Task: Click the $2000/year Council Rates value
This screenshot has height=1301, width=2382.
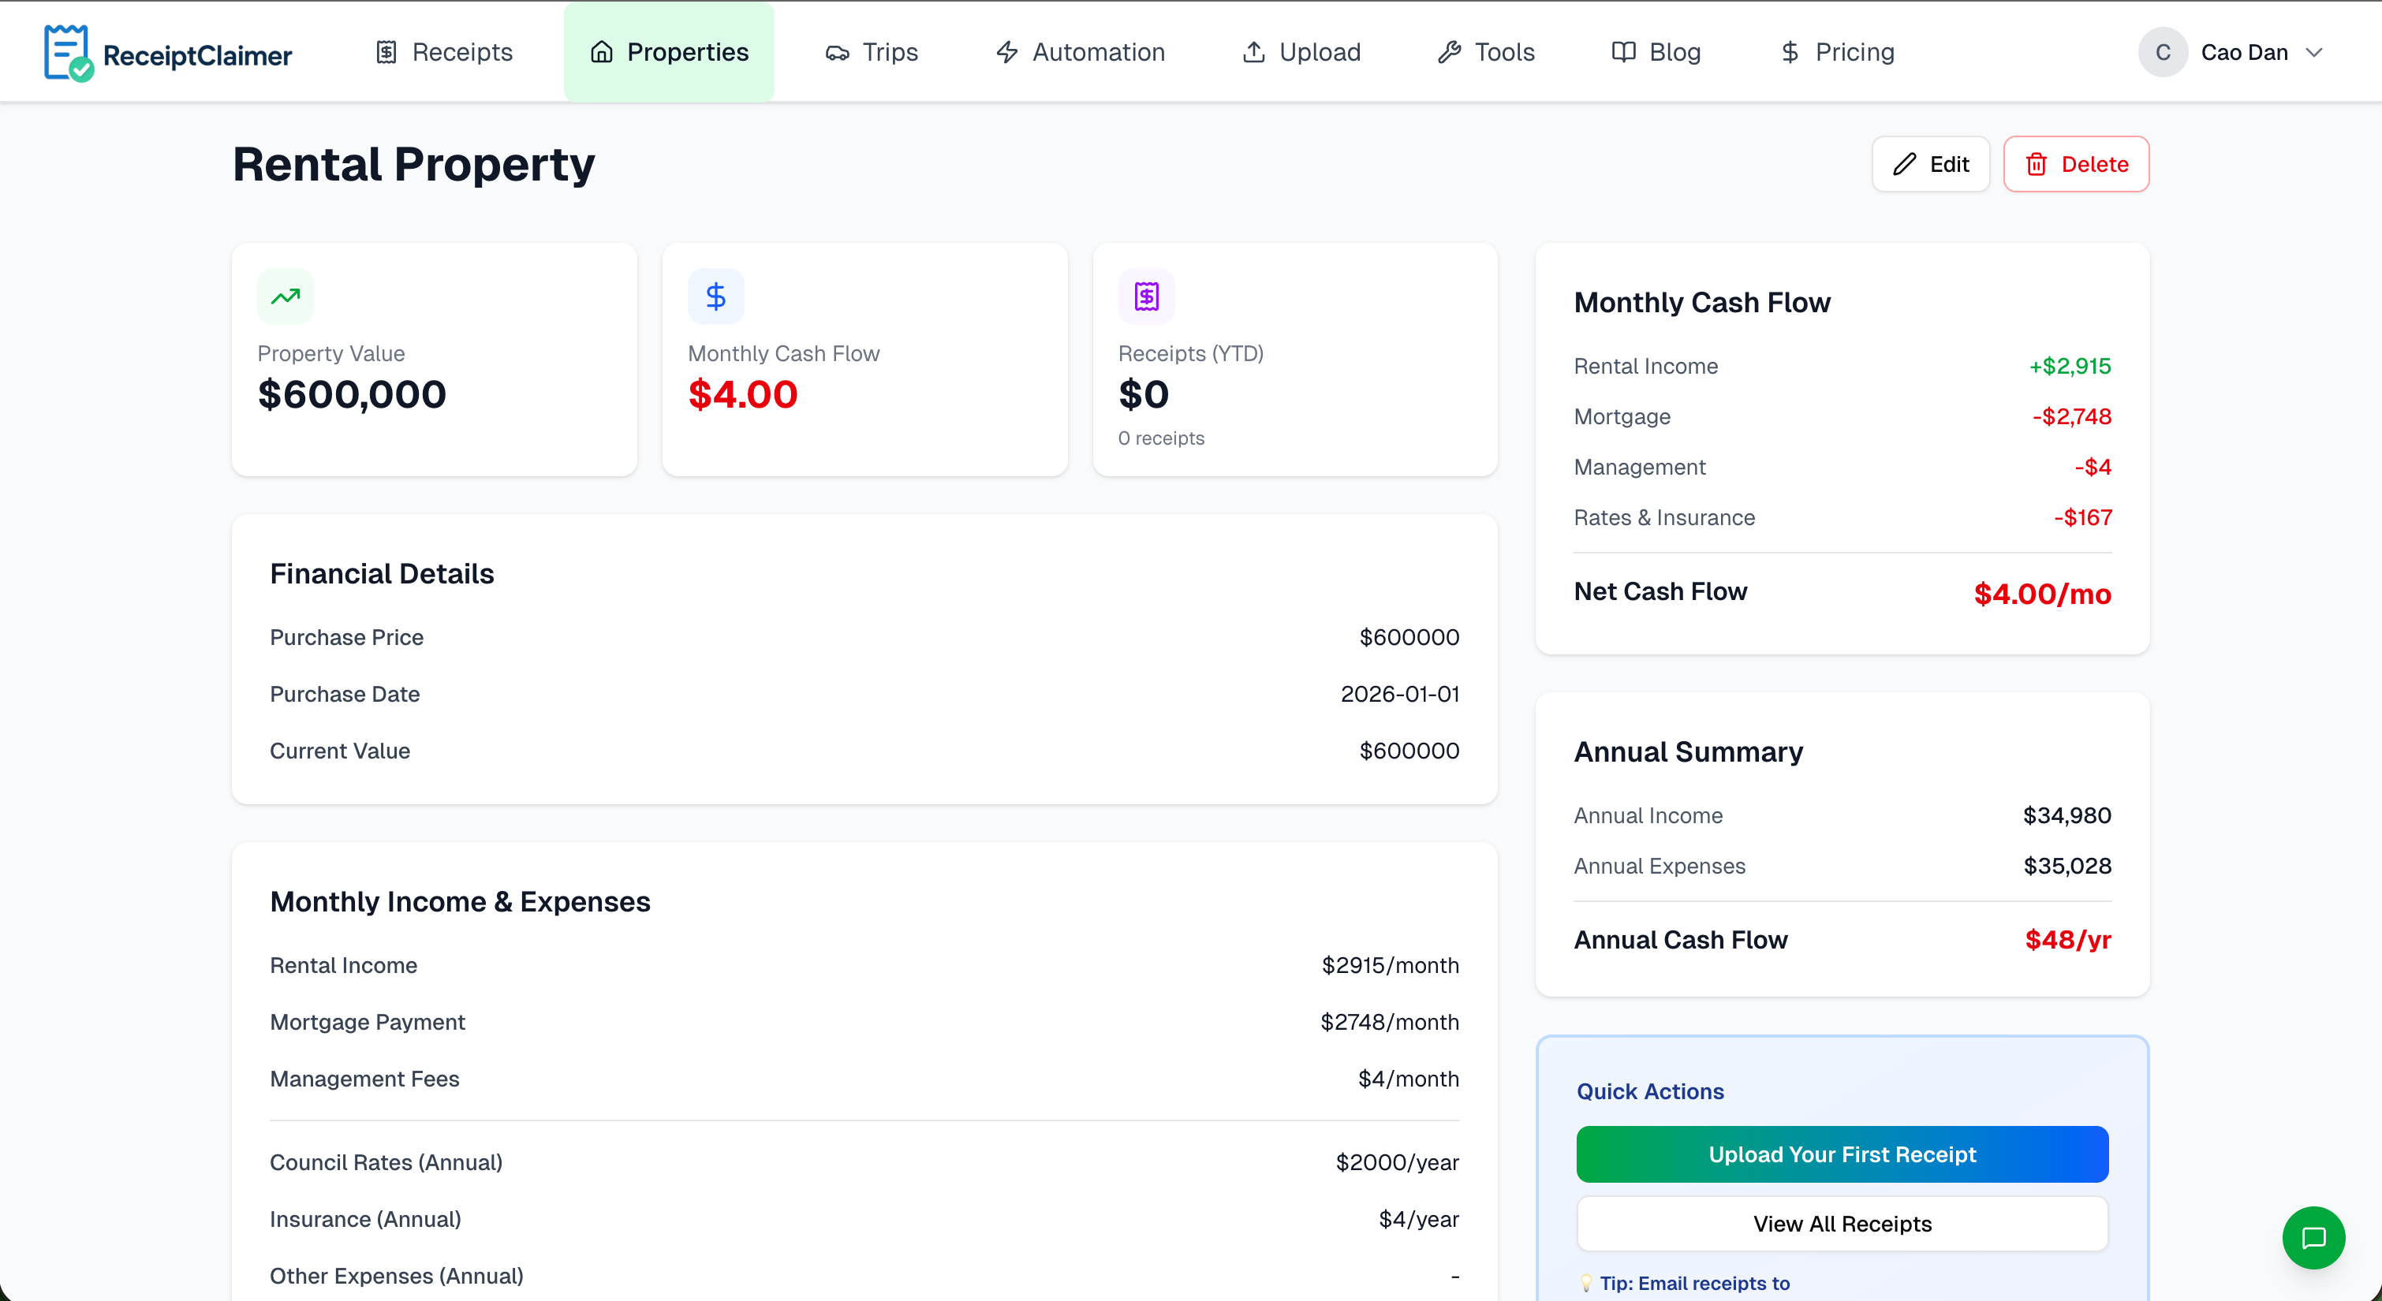Action: [x=1397, y=1162]
